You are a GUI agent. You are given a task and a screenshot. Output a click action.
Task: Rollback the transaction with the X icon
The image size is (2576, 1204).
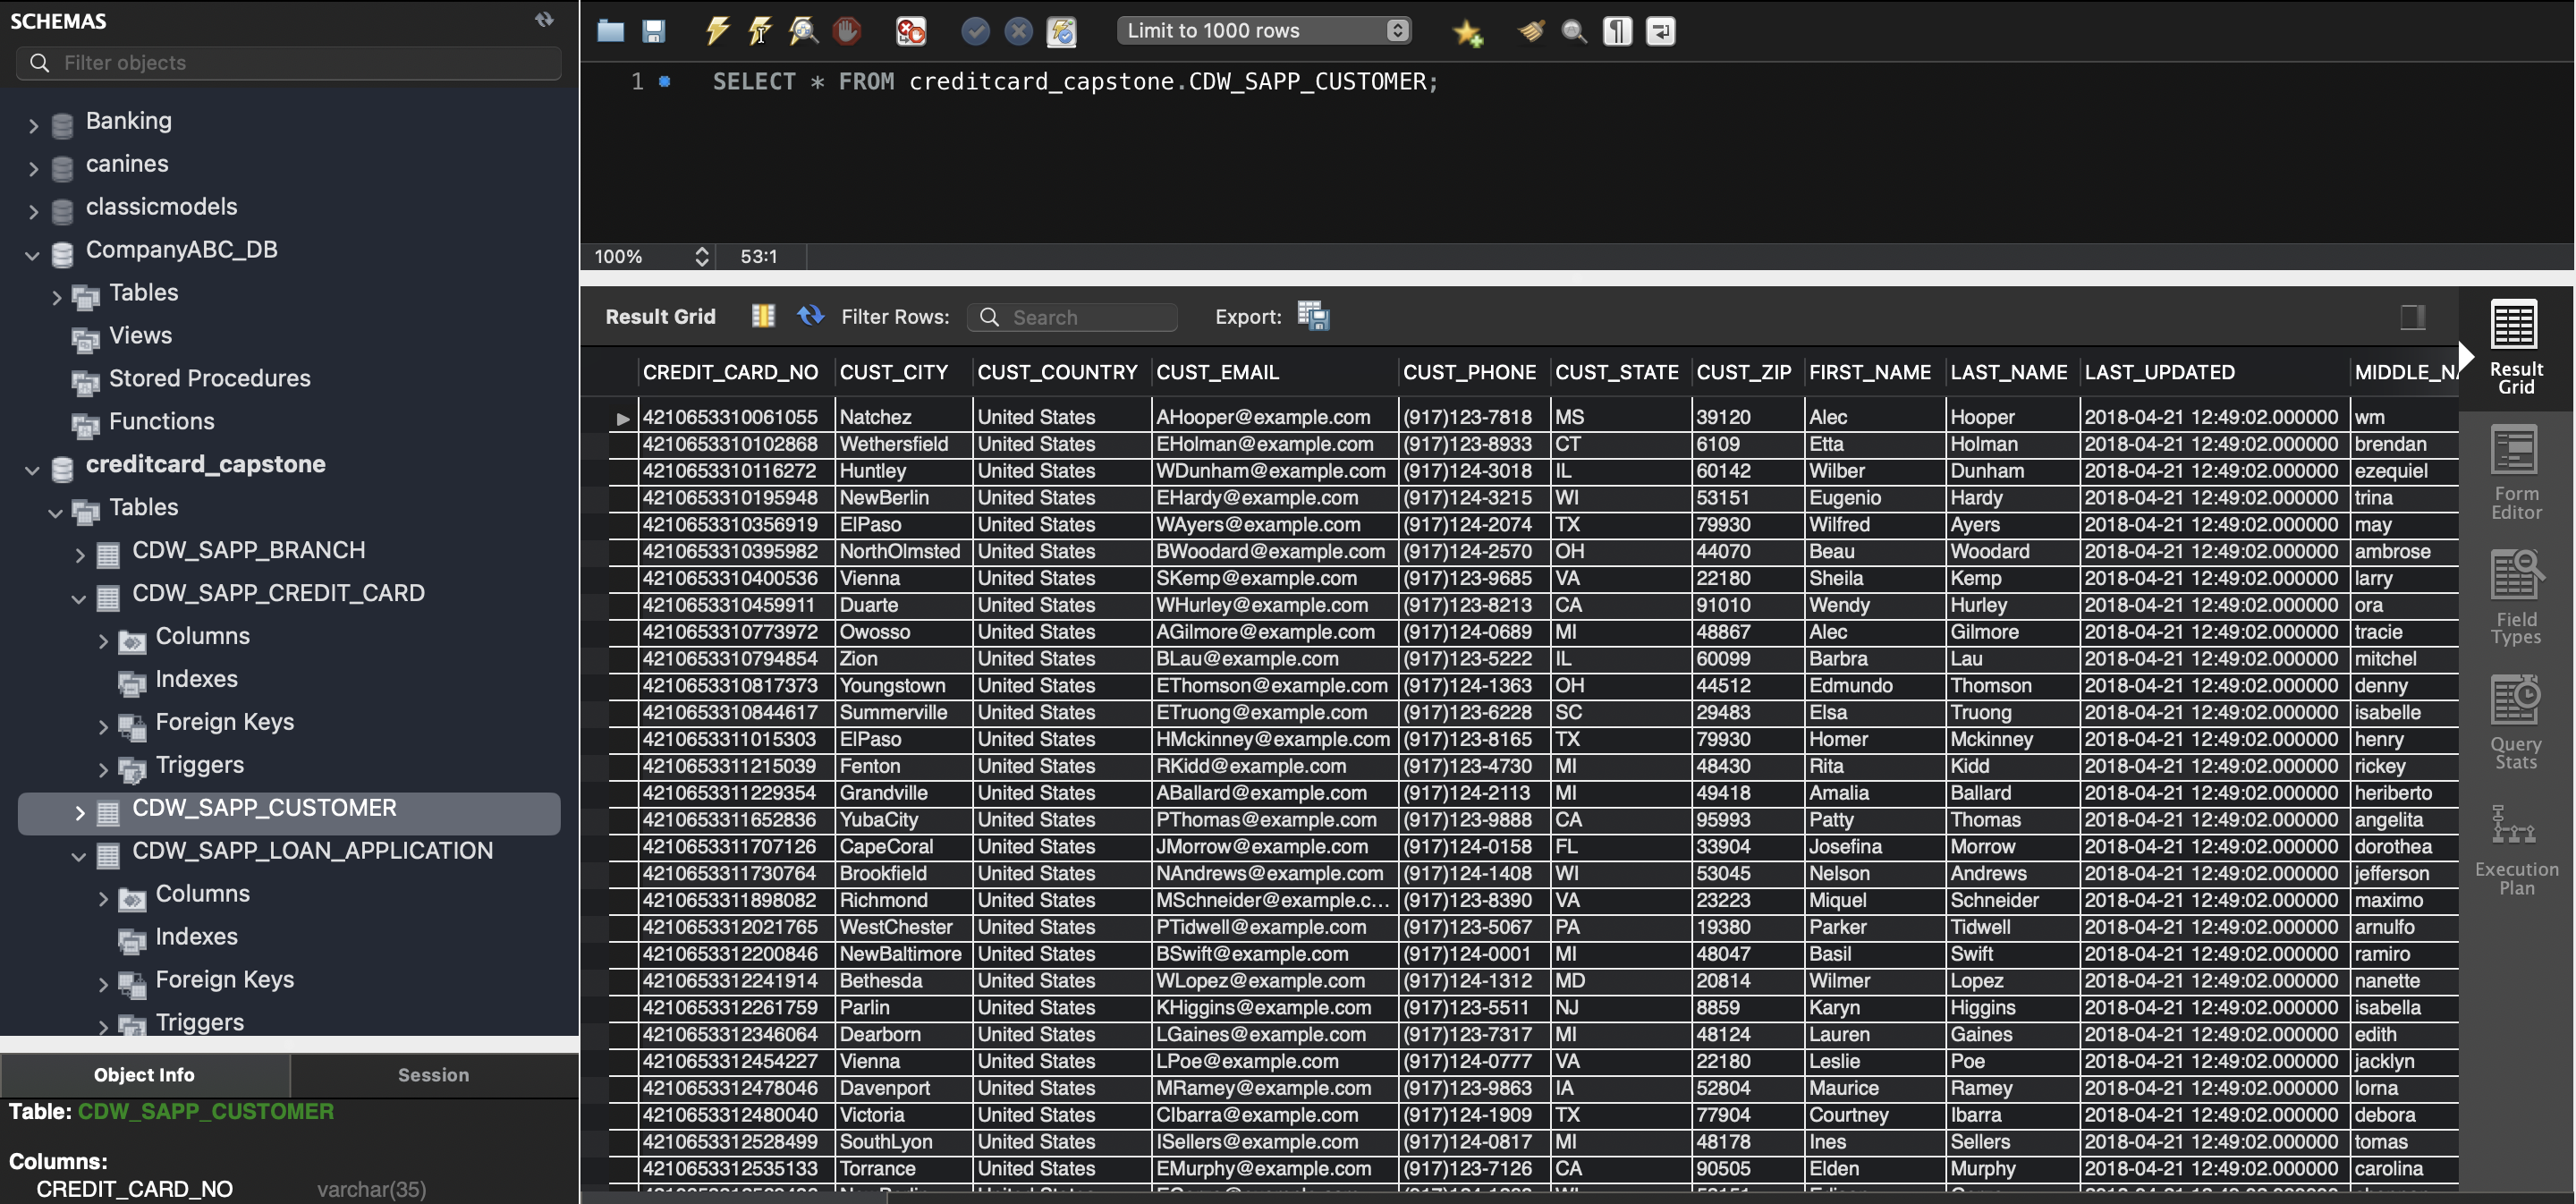1017,31
